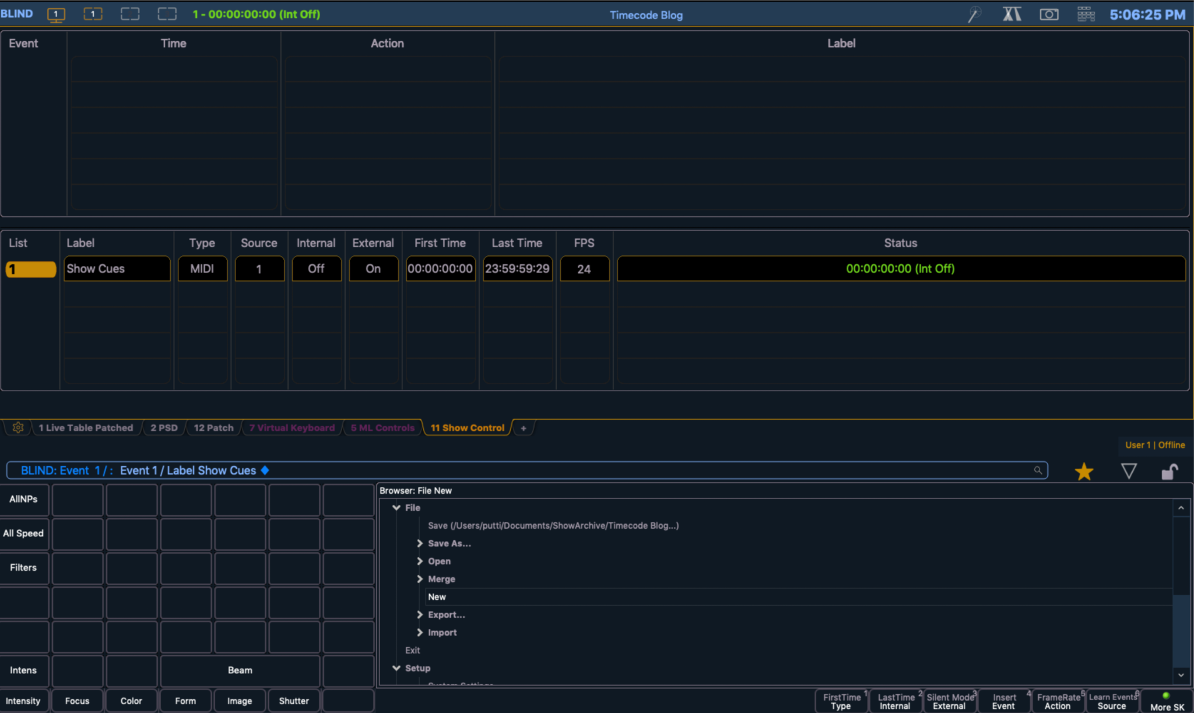
Task: Click the padlock icon to lock the command line
Action: click(x=1170, y=471)
